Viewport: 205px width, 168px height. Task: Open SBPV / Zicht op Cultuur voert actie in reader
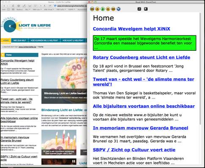point(134,150)
